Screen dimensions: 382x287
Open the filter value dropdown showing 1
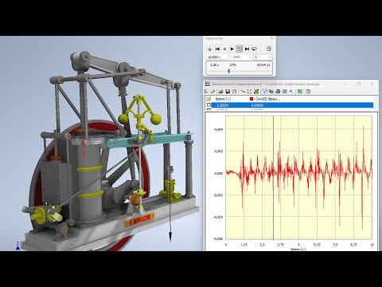(263, 57)
